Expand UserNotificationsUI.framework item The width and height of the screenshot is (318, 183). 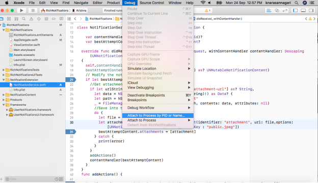click(7, 115)
